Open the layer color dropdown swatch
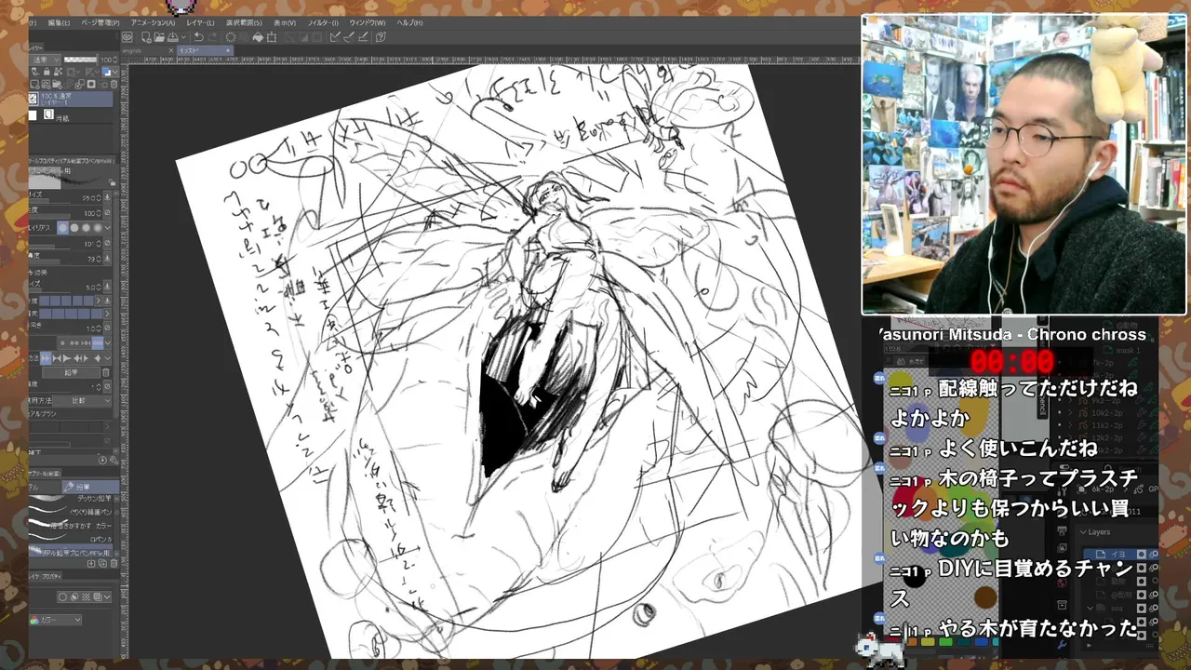The height and width of the screenshot is (670, 1191). coord(110,72)
